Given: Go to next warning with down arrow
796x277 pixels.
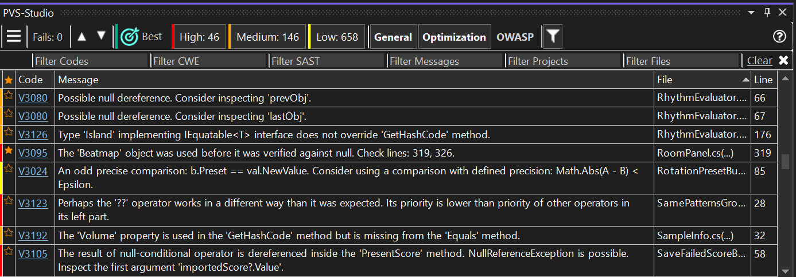Looking at the screenshot, I should pos(102,36).
